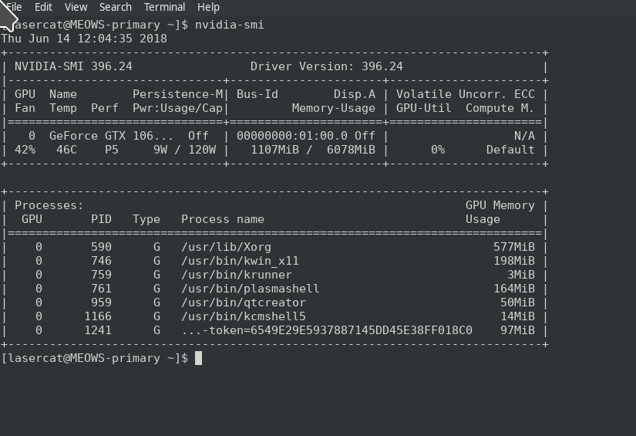The width and height of the screenshot is (636, 436).
Task: Click the Driver Version 396.24 text
Action: (326, 66)
